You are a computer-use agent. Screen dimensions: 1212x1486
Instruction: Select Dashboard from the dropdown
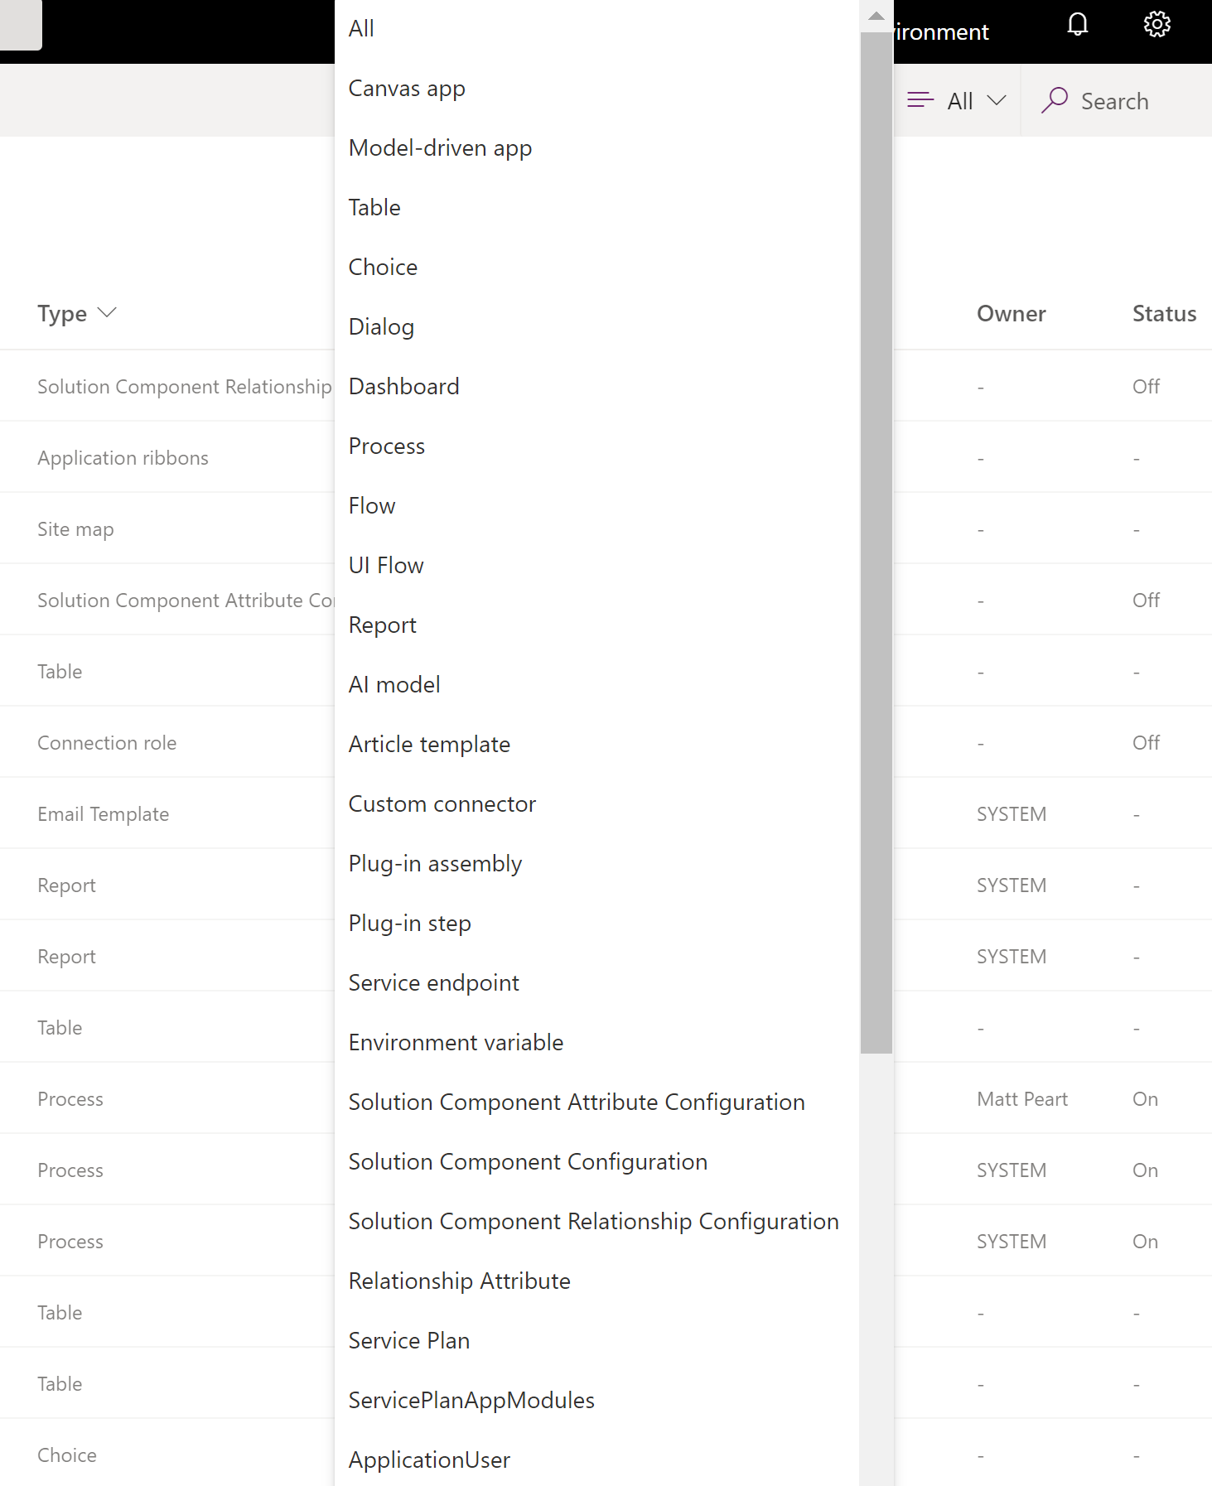404,386
